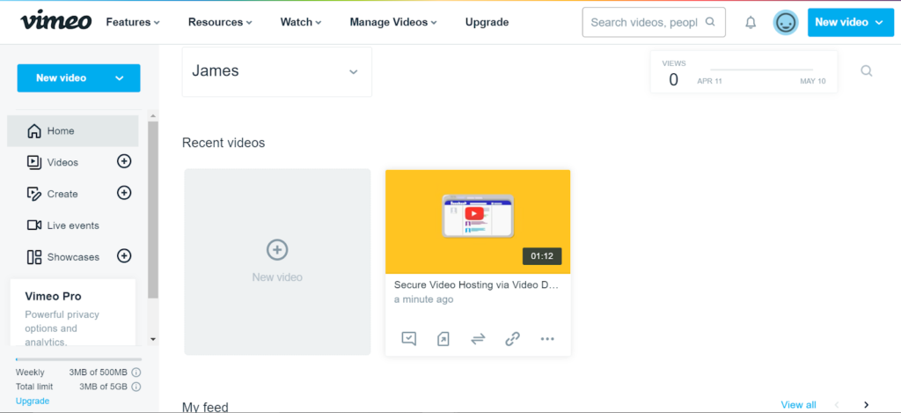Copy the video link with the chain icon
The width and height of the screenshot is (901, 413).
tap(513, 339)
